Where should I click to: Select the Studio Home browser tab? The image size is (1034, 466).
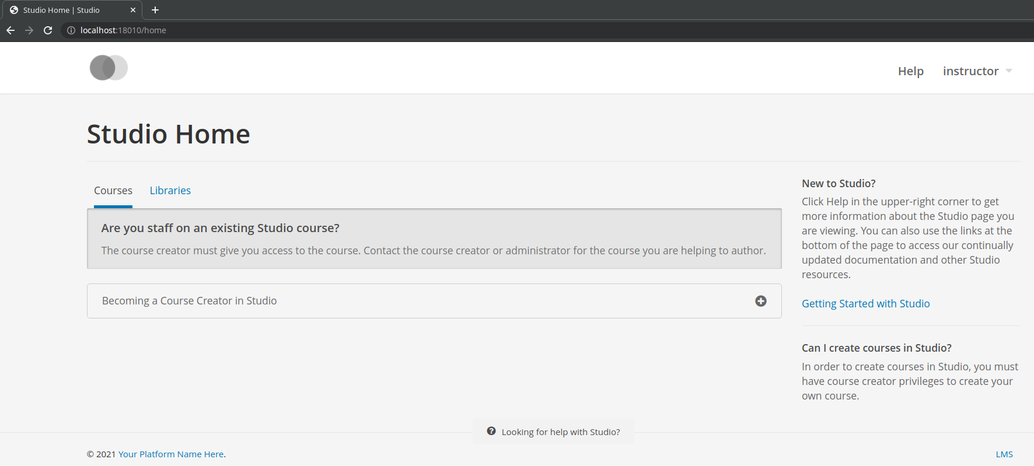(x=72, y=10)
